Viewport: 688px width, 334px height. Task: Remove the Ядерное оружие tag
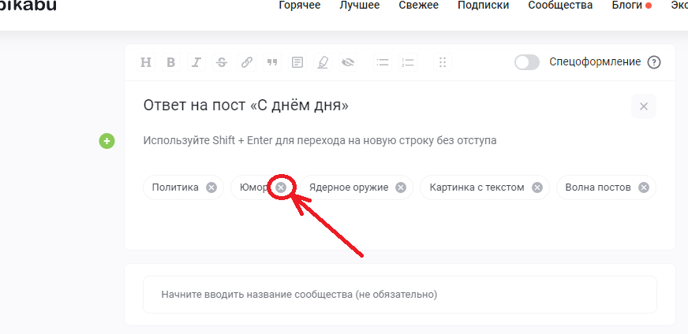click(401, 187)
